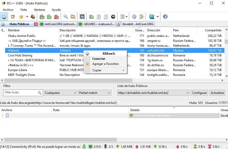Click the folder with green arrow icon
This screenshot has height=149, width=228.
(92, 17)
